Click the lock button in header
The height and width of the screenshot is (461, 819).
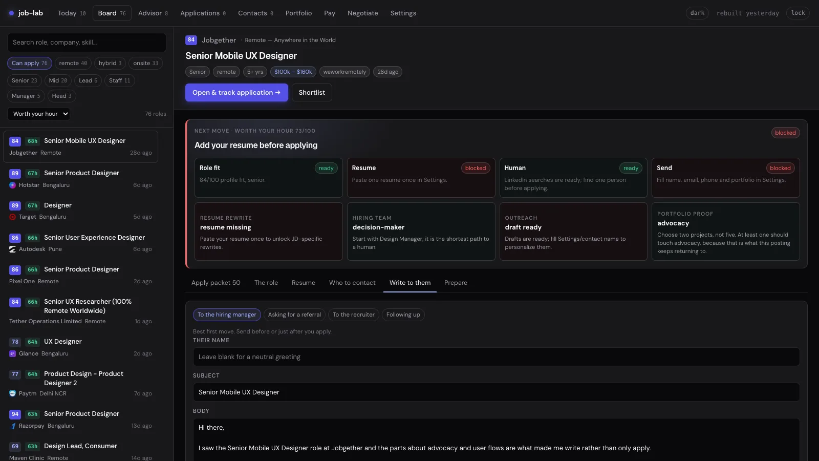798,13
